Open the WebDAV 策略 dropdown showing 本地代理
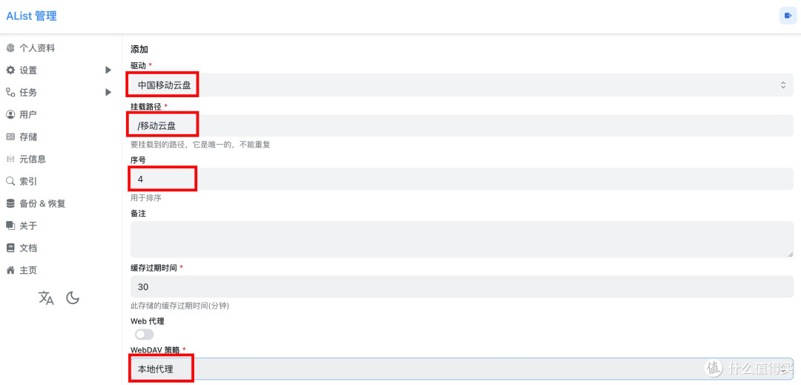This screenshot has width=801, height=385. click(462, 369)
